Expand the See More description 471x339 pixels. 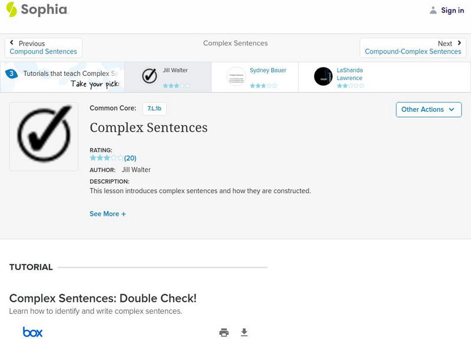point(108,214)
